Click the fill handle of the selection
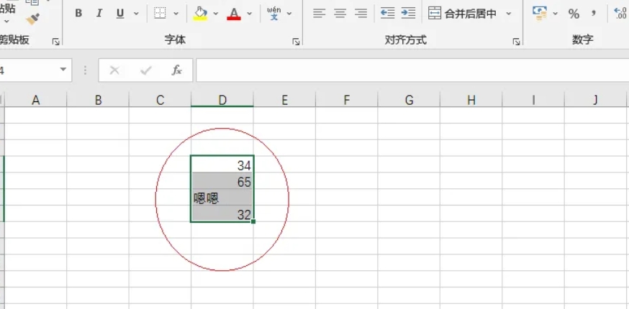The image size is (629, 309). click(253, 221)
